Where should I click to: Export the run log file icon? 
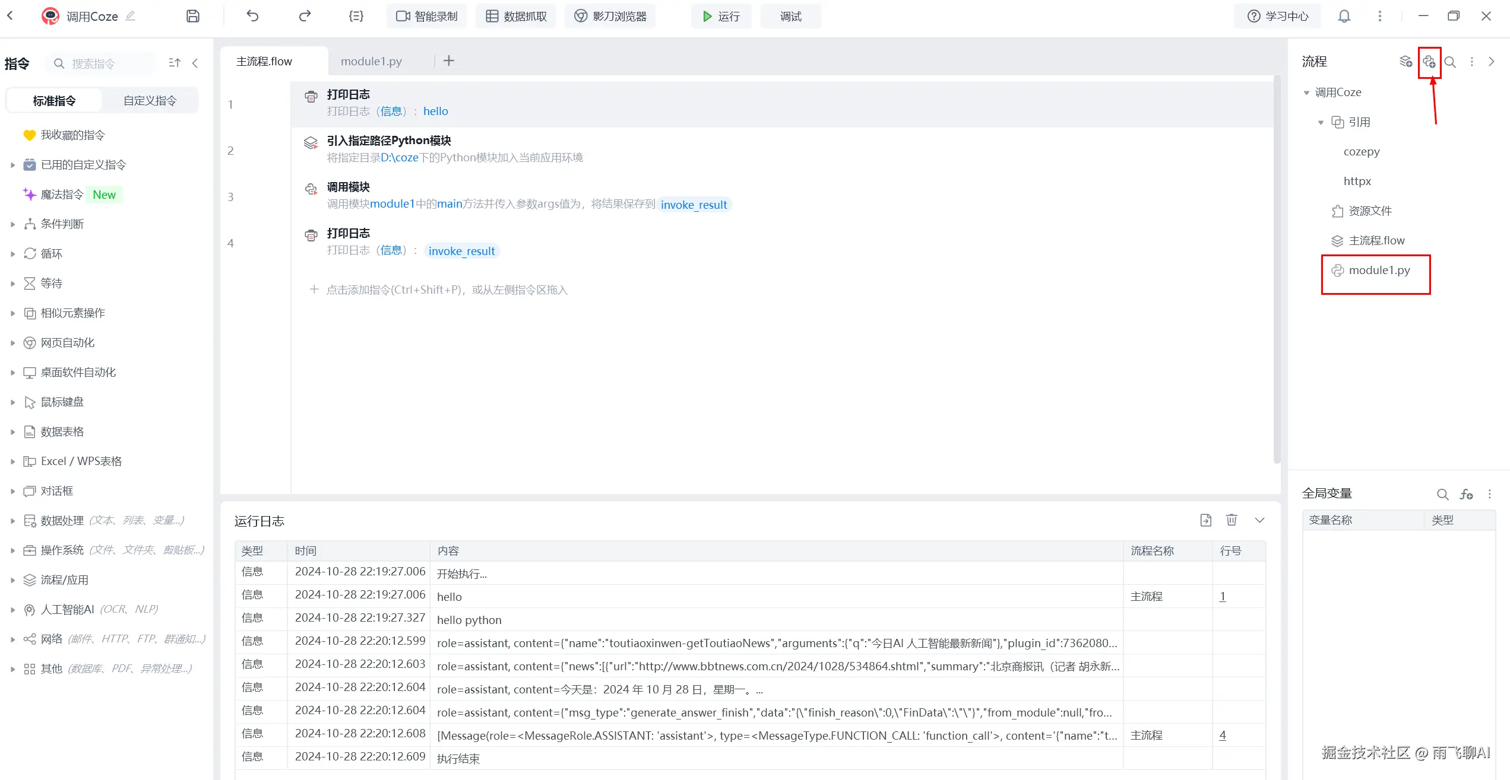(1205, 520)
